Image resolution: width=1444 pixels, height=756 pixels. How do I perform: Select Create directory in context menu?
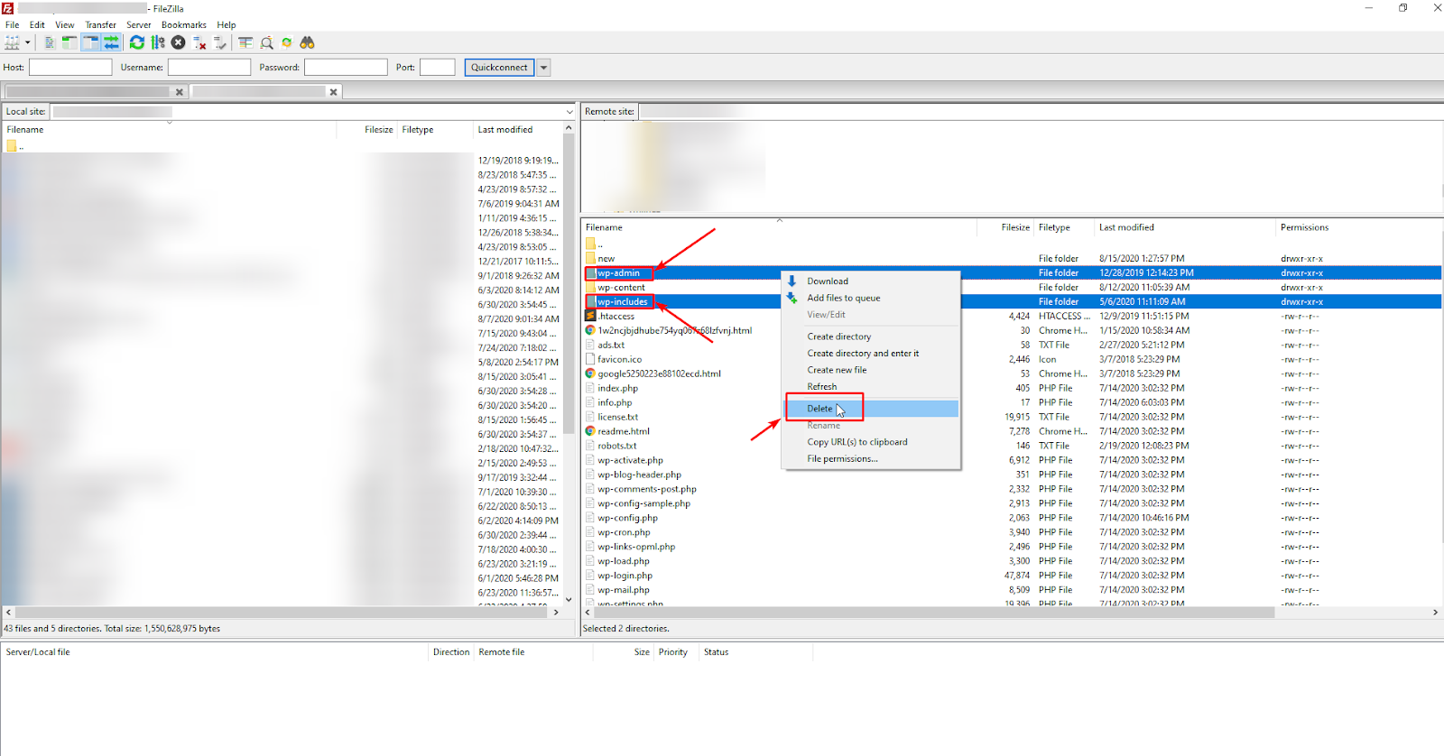click(871, 337)
